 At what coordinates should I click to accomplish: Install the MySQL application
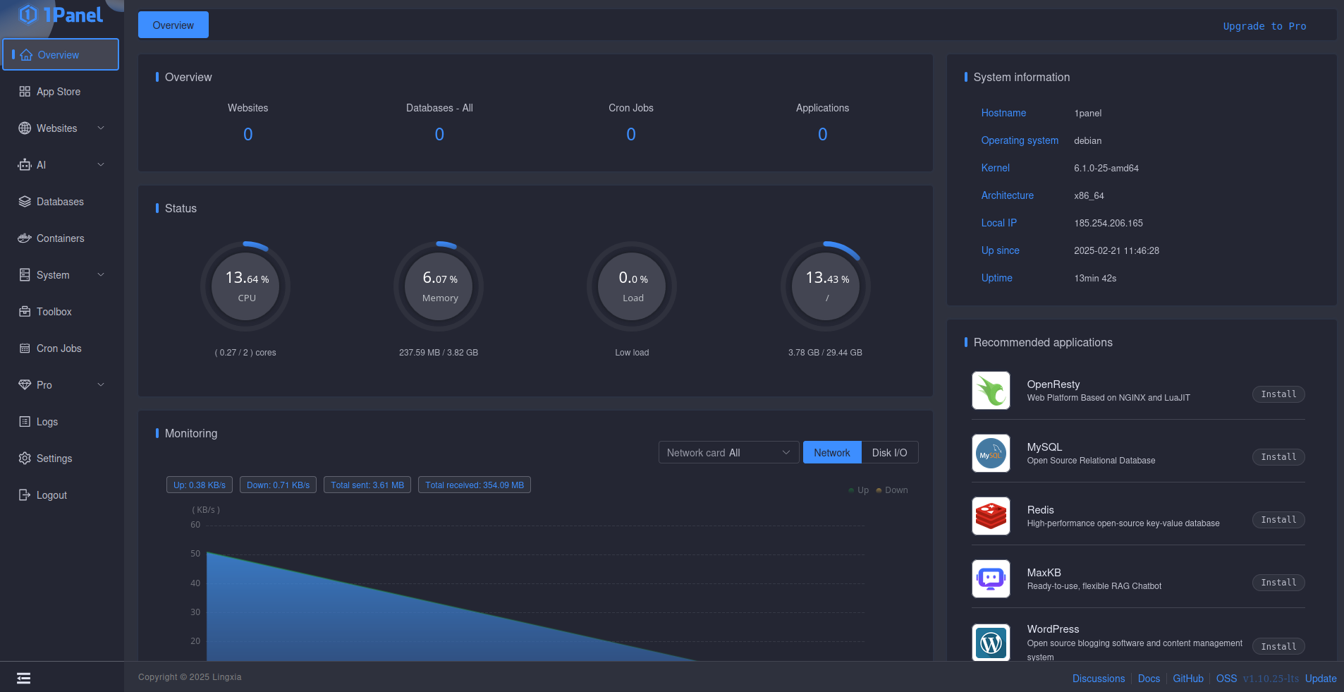coord(1278,457)
